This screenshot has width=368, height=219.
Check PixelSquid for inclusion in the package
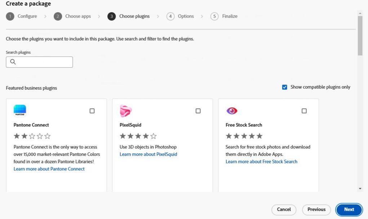pyautogui.click(x=198, y=111)
